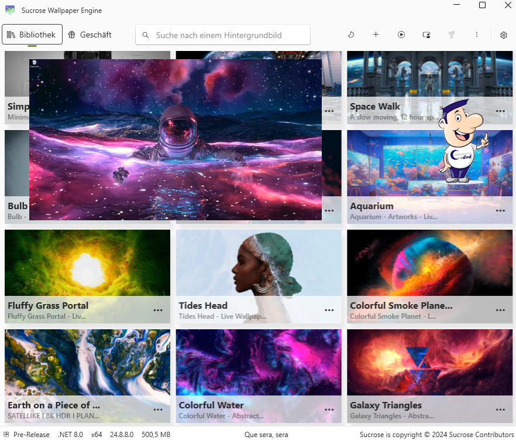
Task: Switch to the Bibliothek tab
Action: [32, 35]
